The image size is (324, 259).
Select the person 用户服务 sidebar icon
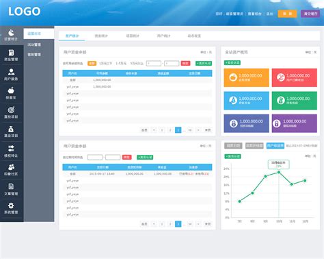click(11, 74)
